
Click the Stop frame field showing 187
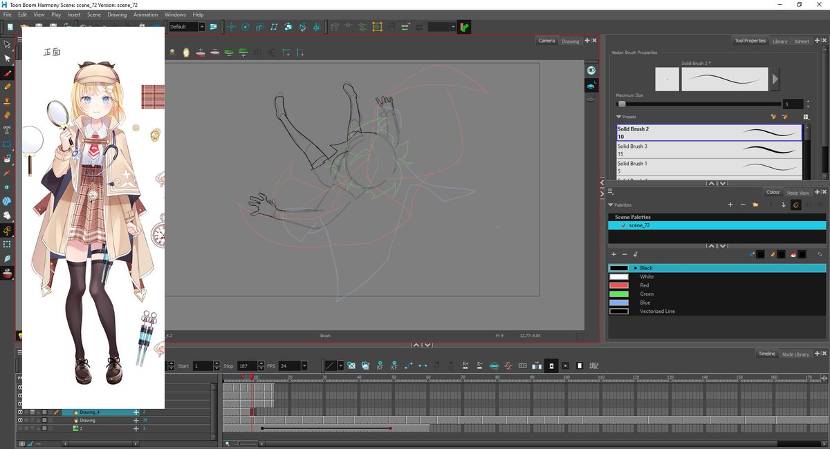click(x=248, y=365)
